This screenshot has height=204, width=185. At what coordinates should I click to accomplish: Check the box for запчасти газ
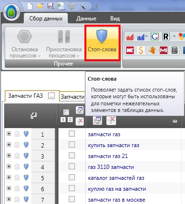(x=72, y=134)
